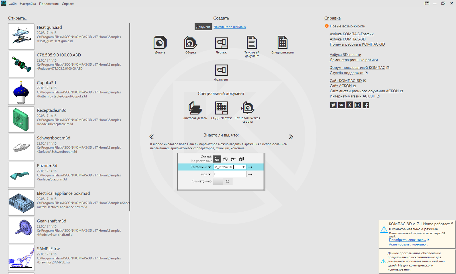
Task: Open the Справка menu
Action: [68, 4]
